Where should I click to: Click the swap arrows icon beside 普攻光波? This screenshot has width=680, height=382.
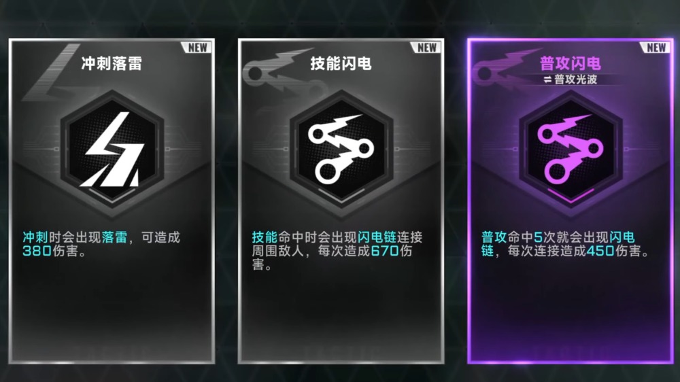(x=547, y=80)
